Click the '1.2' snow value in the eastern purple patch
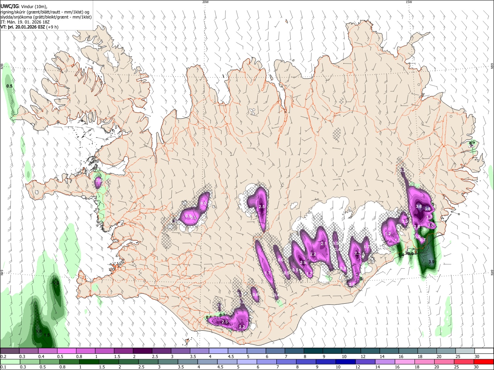Image resolution: width=494 pixels, height=370 pixels. point(388,234)
